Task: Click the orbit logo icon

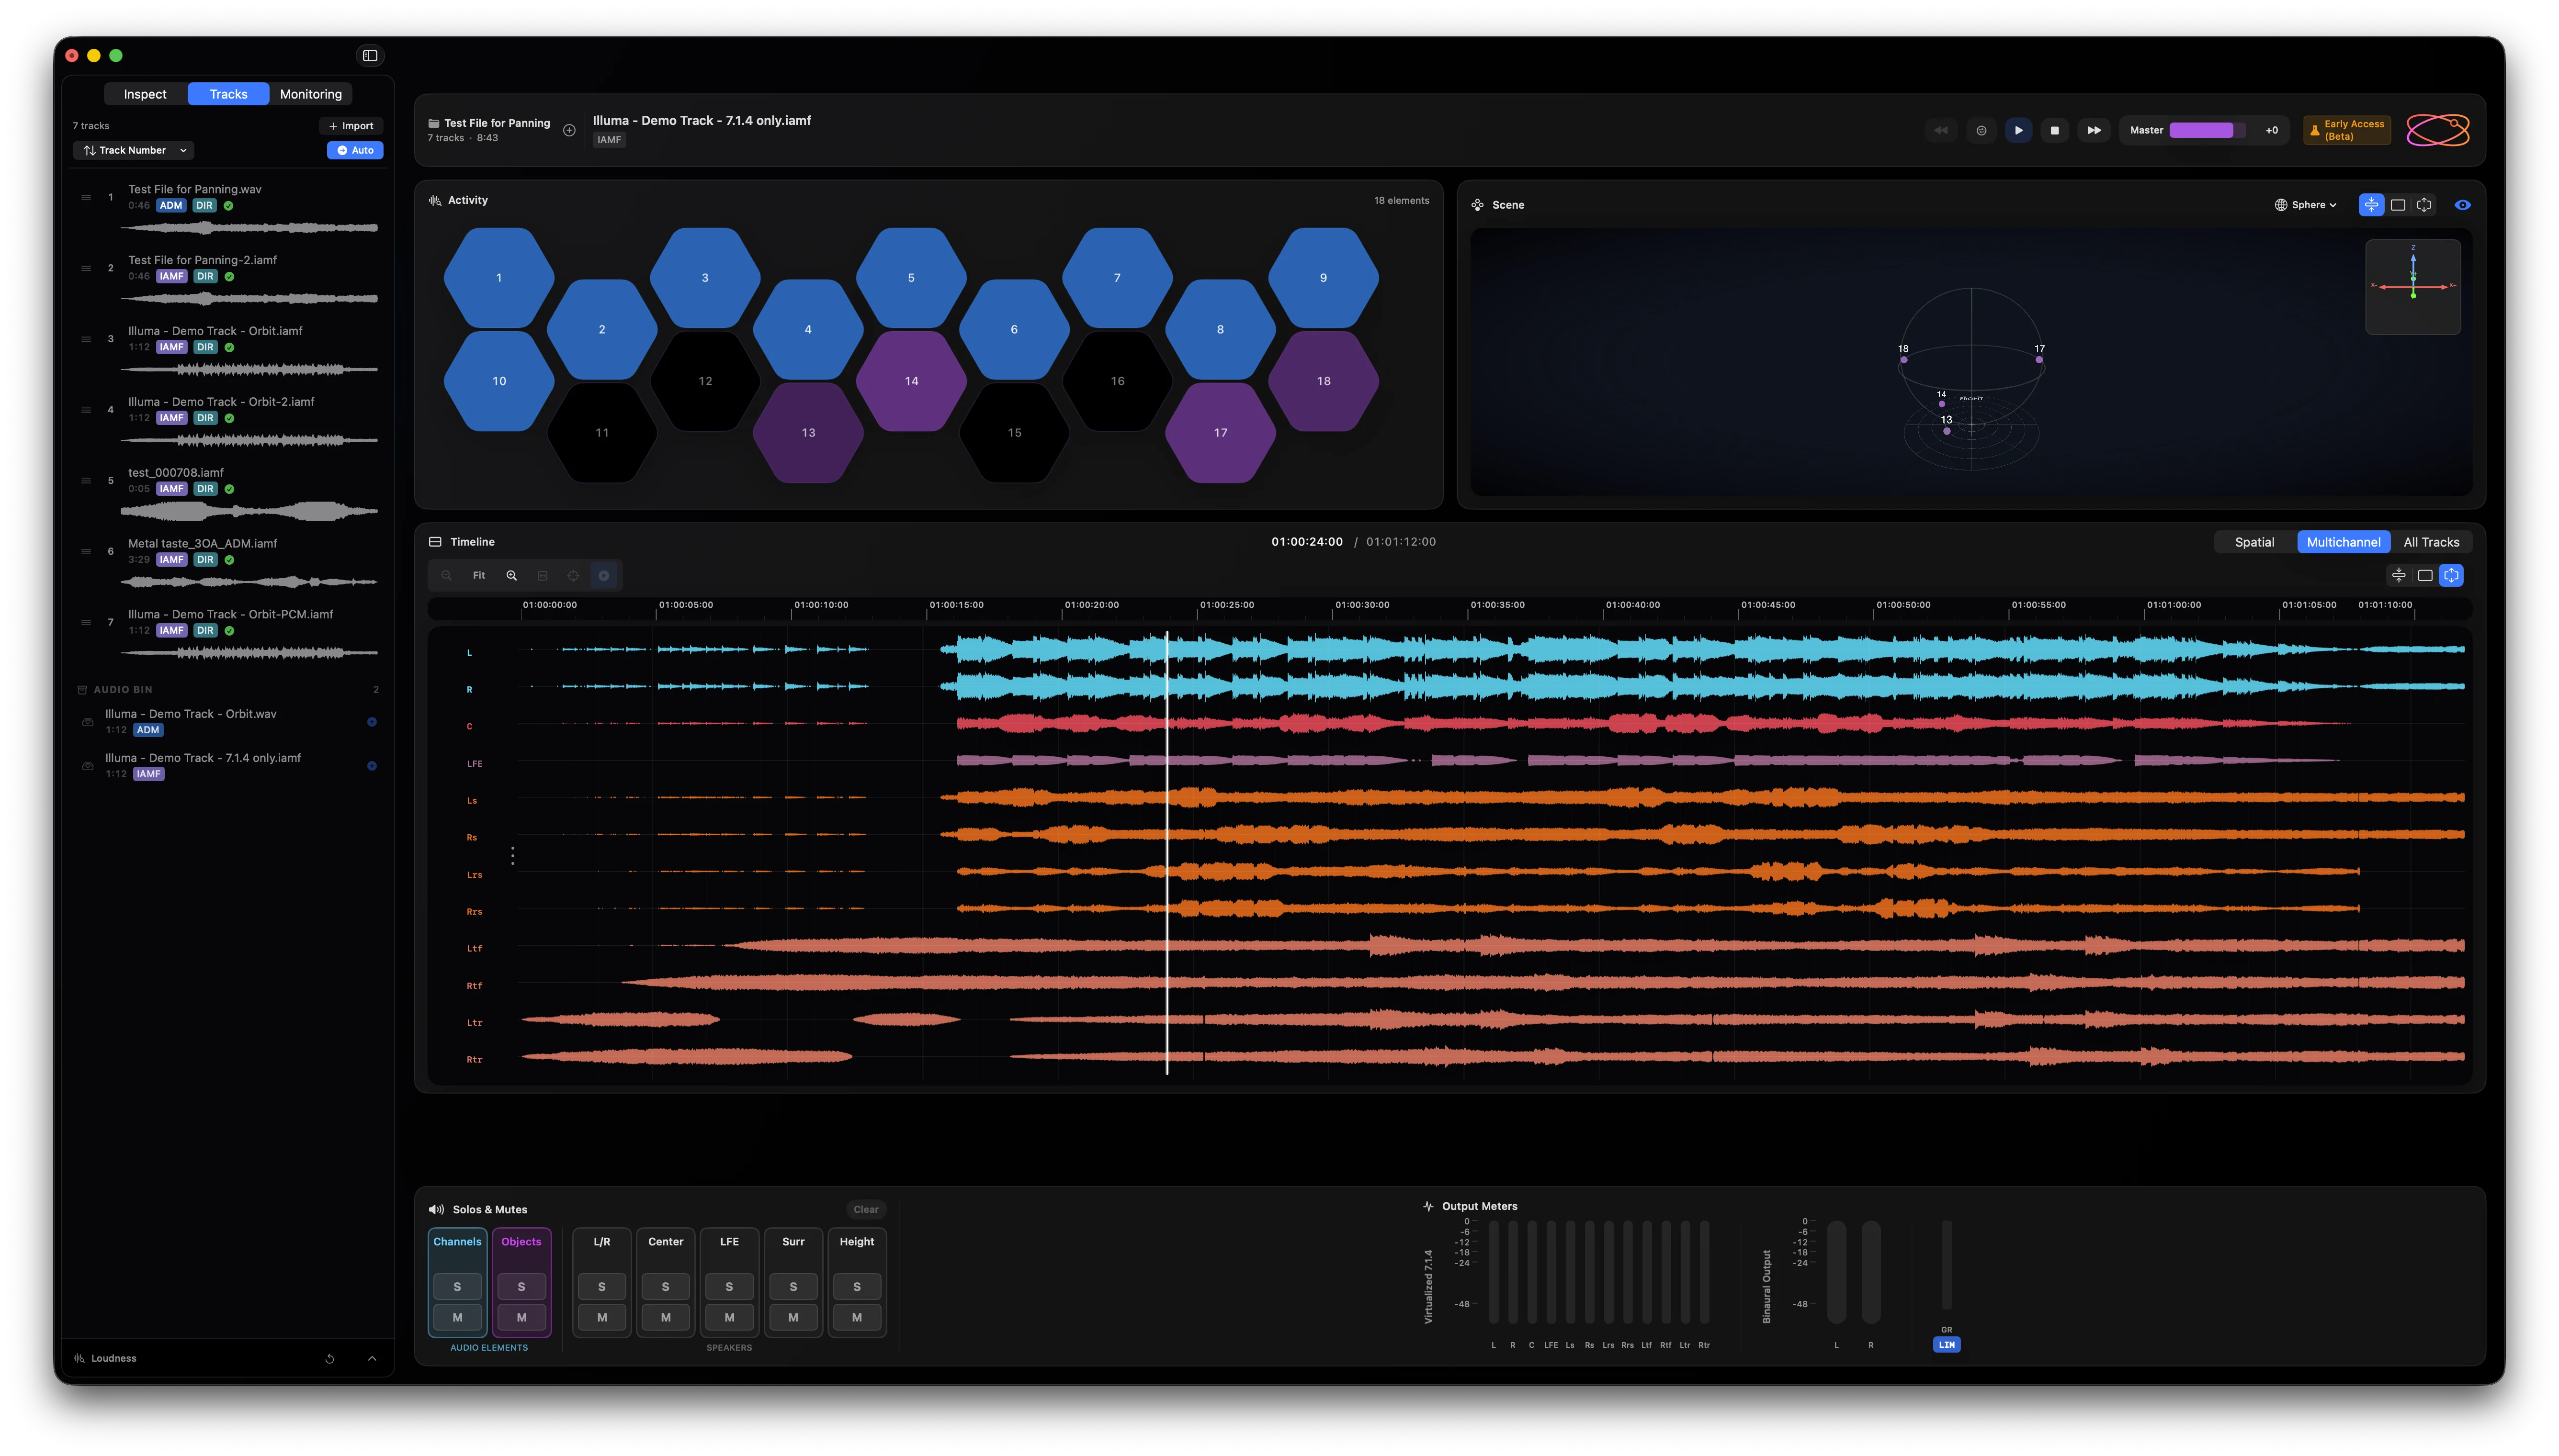Action: [2438, 130]
